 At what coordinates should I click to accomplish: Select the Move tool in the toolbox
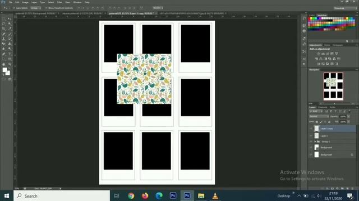point(10,19)
